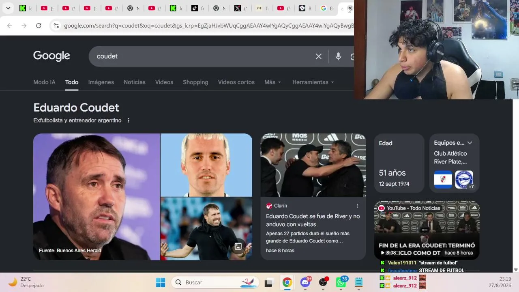This screenshot has height=292, width=519.
Task: Open Clarín article about Coudet leaving River
Action: pos(313,220)
